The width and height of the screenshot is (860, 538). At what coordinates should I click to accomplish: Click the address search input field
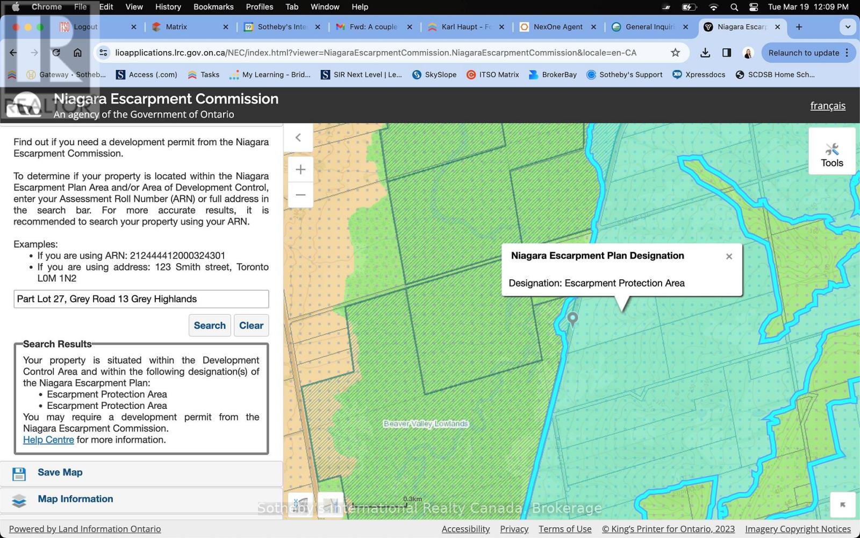coord(141,299)
